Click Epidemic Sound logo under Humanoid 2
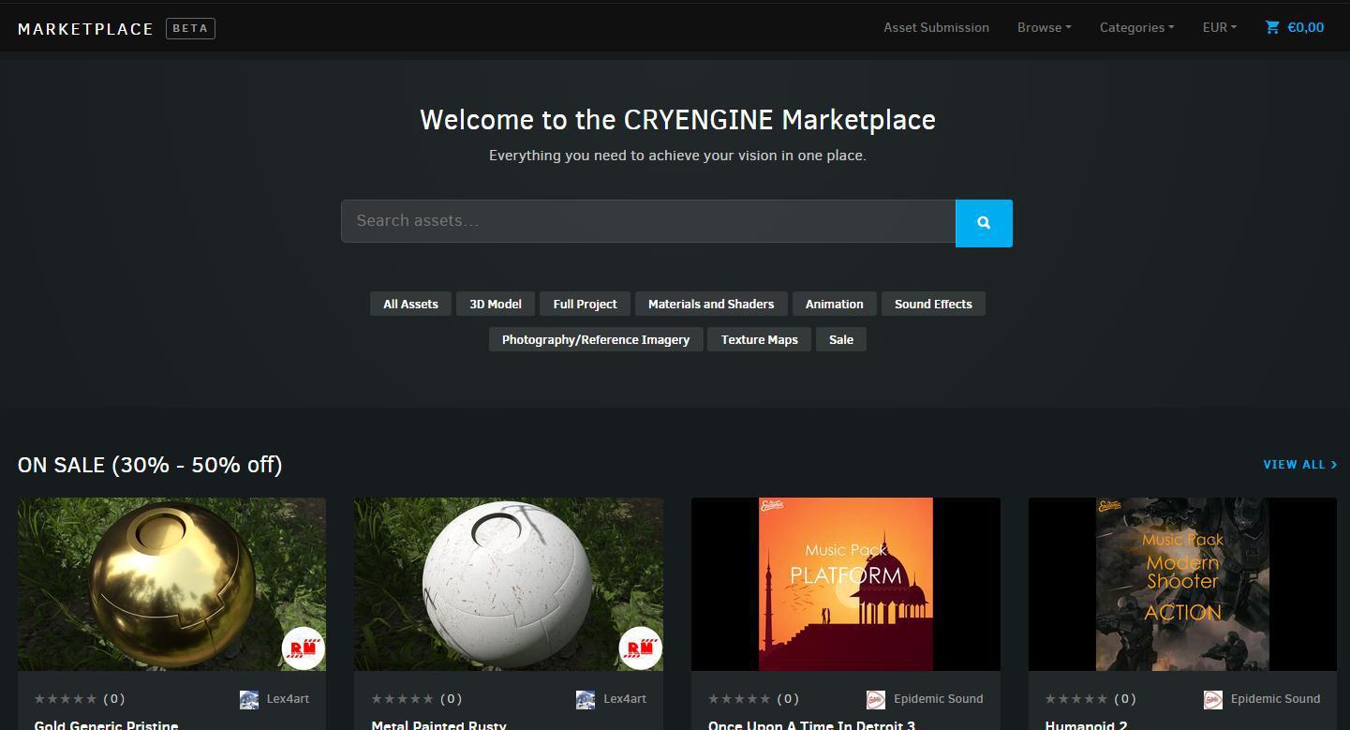1350x730 pixels. [x=1213, y=699]
